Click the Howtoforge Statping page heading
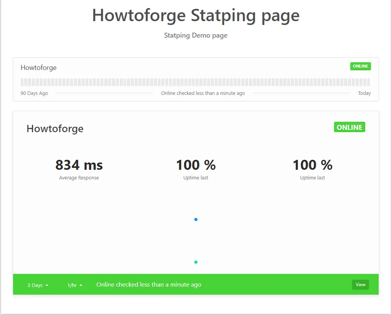The width and height of the screenshot is (391, 315). 196,15
